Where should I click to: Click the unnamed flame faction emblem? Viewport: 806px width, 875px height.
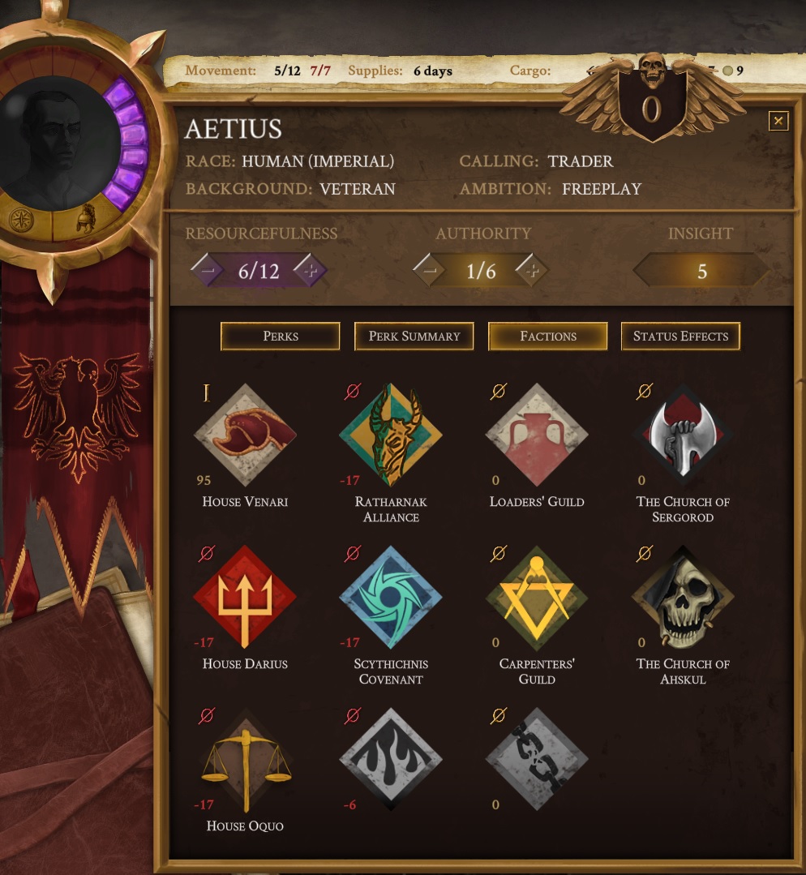coord(391,758)
